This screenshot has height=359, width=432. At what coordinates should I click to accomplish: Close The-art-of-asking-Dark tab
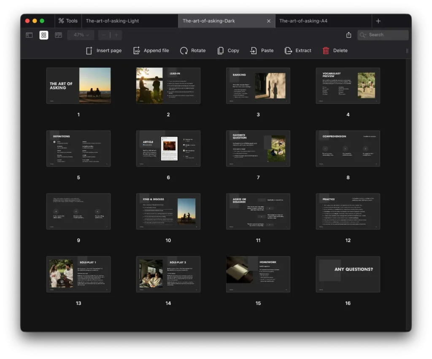(x=269, y=21)
